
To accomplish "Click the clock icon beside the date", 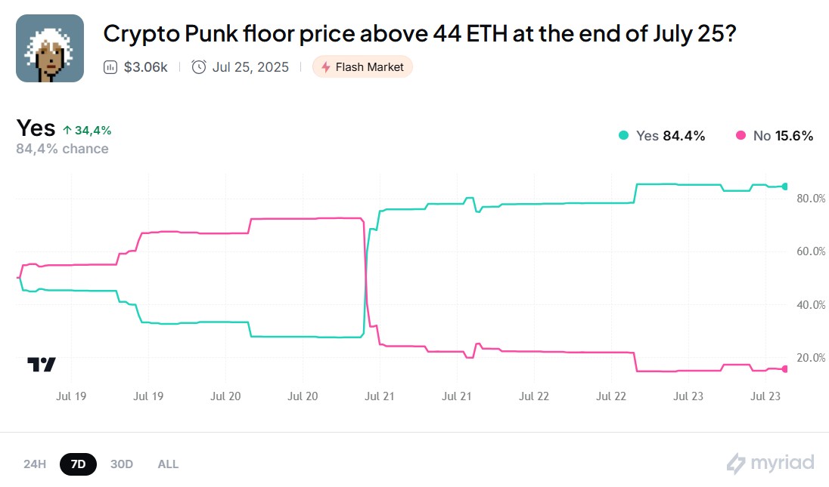I will (x=197, y=66).
